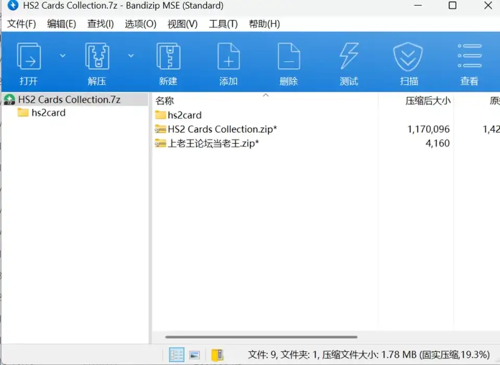Click the 7z archive icon in tree root
The image size is (500, 365).
(9, 99)
